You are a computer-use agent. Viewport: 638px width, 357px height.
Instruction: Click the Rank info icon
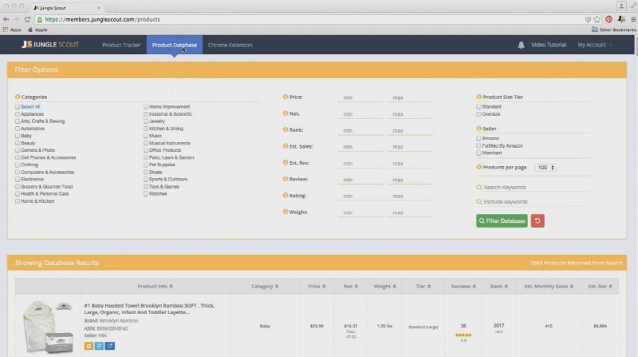coord(286,129)
